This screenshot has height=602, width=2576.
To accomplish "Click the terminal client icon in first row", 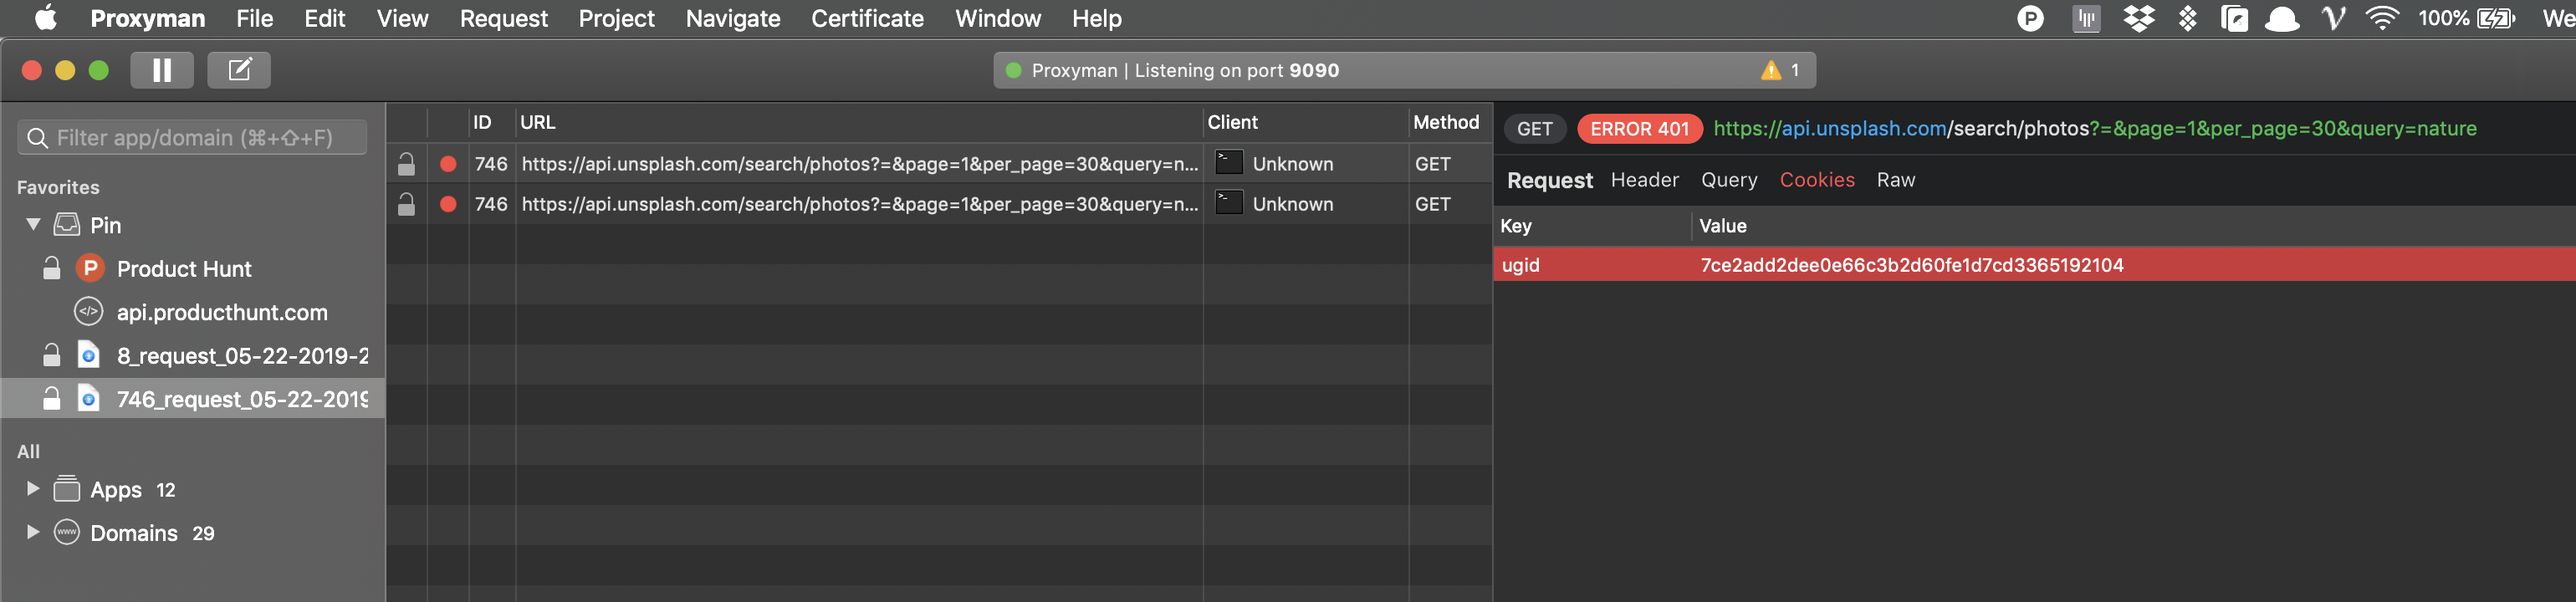I will [x=1229, y=162].
